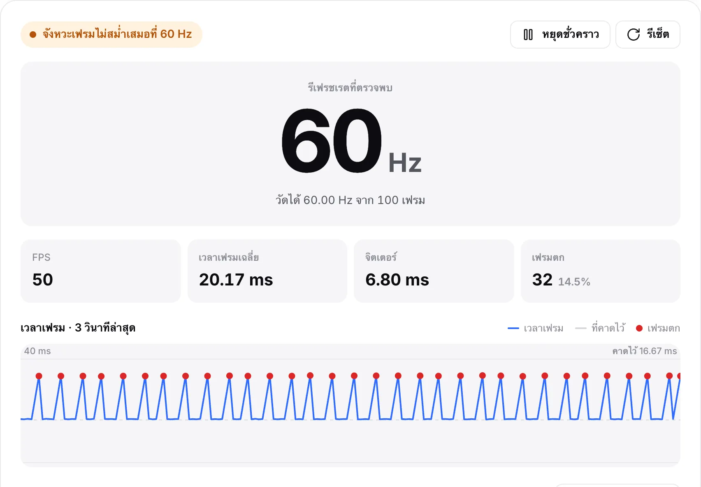Click the blue เวลาเฟรม legend entry
701x487 pixels.
click(x=536, y=328)
